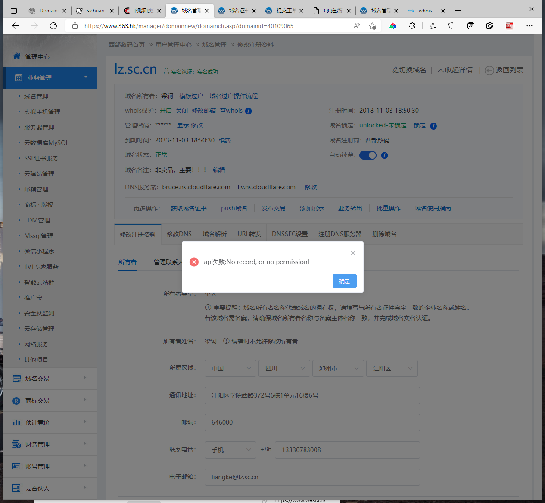Switch to the 域名解析 tab

pyautogui.click(x=215, y=234)
